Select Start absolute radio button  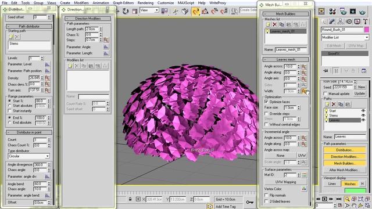point(10,106)
